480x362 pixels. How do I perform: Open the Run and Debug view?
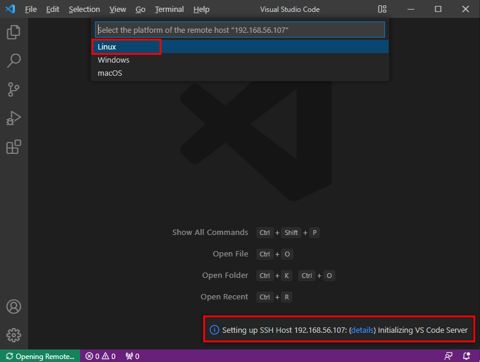[14, 118]
